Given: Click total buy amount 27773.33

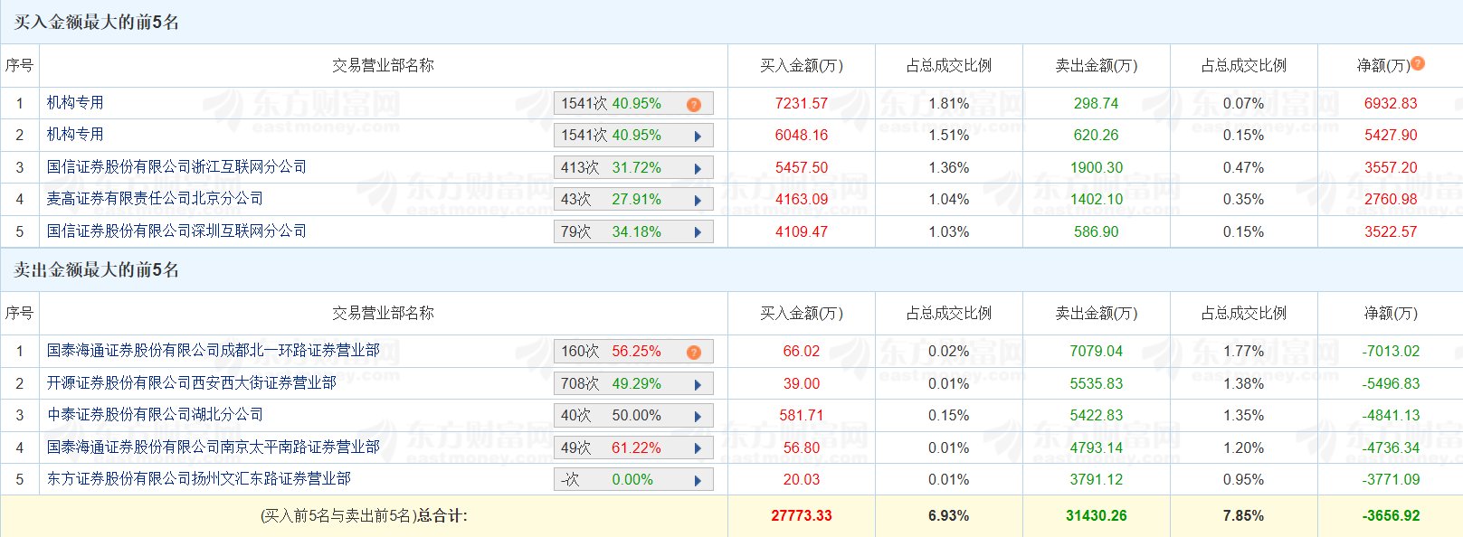Looking at the screenshot, I should (x=802, y=515).
